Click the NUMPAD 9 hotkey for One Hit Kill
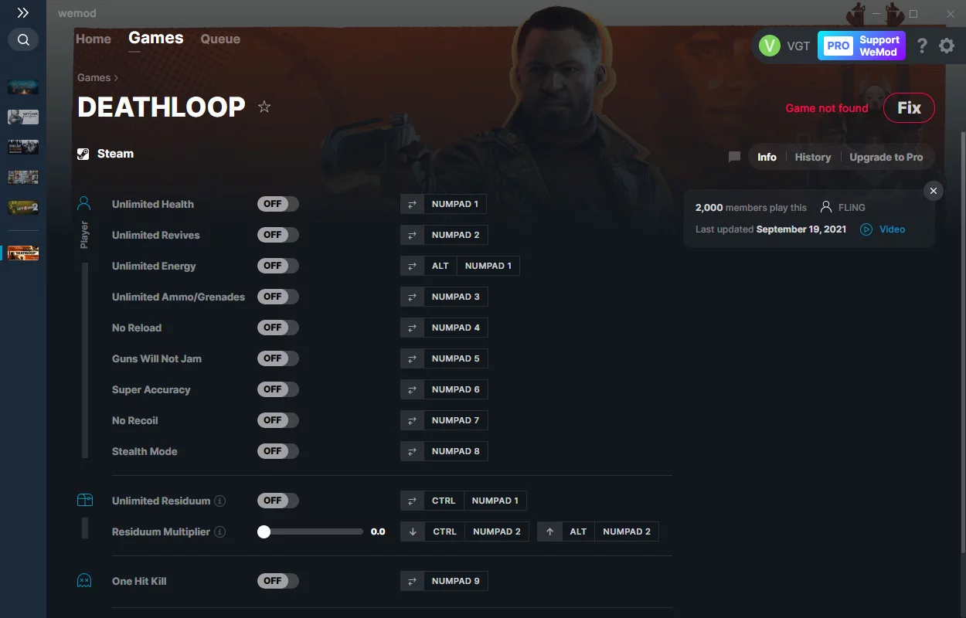Image resolution: width=966 pixels, height=618 pixels. 455,581
